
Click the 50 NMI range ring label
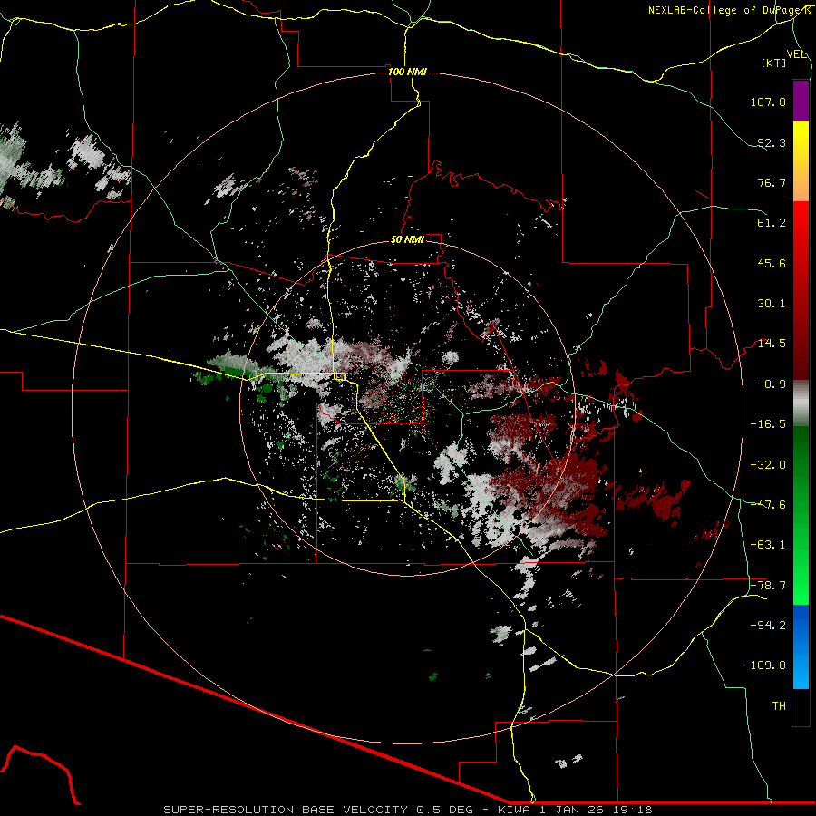coord(407,240)
